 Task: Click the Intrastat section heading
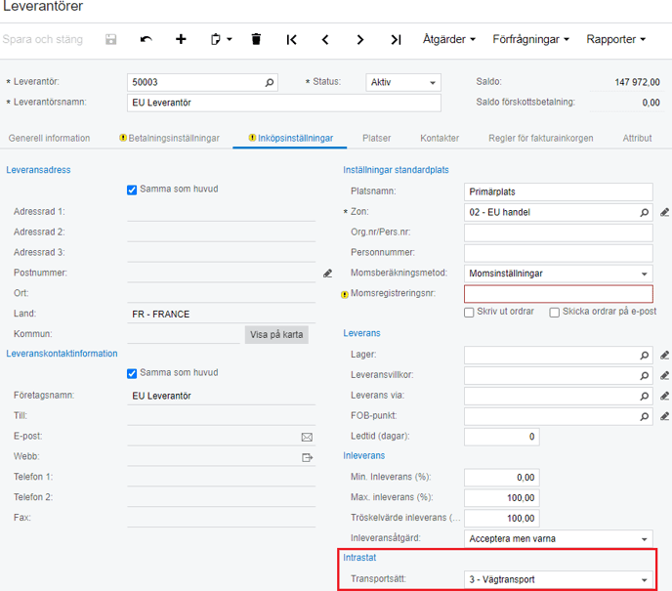click(x=359, y=558)
